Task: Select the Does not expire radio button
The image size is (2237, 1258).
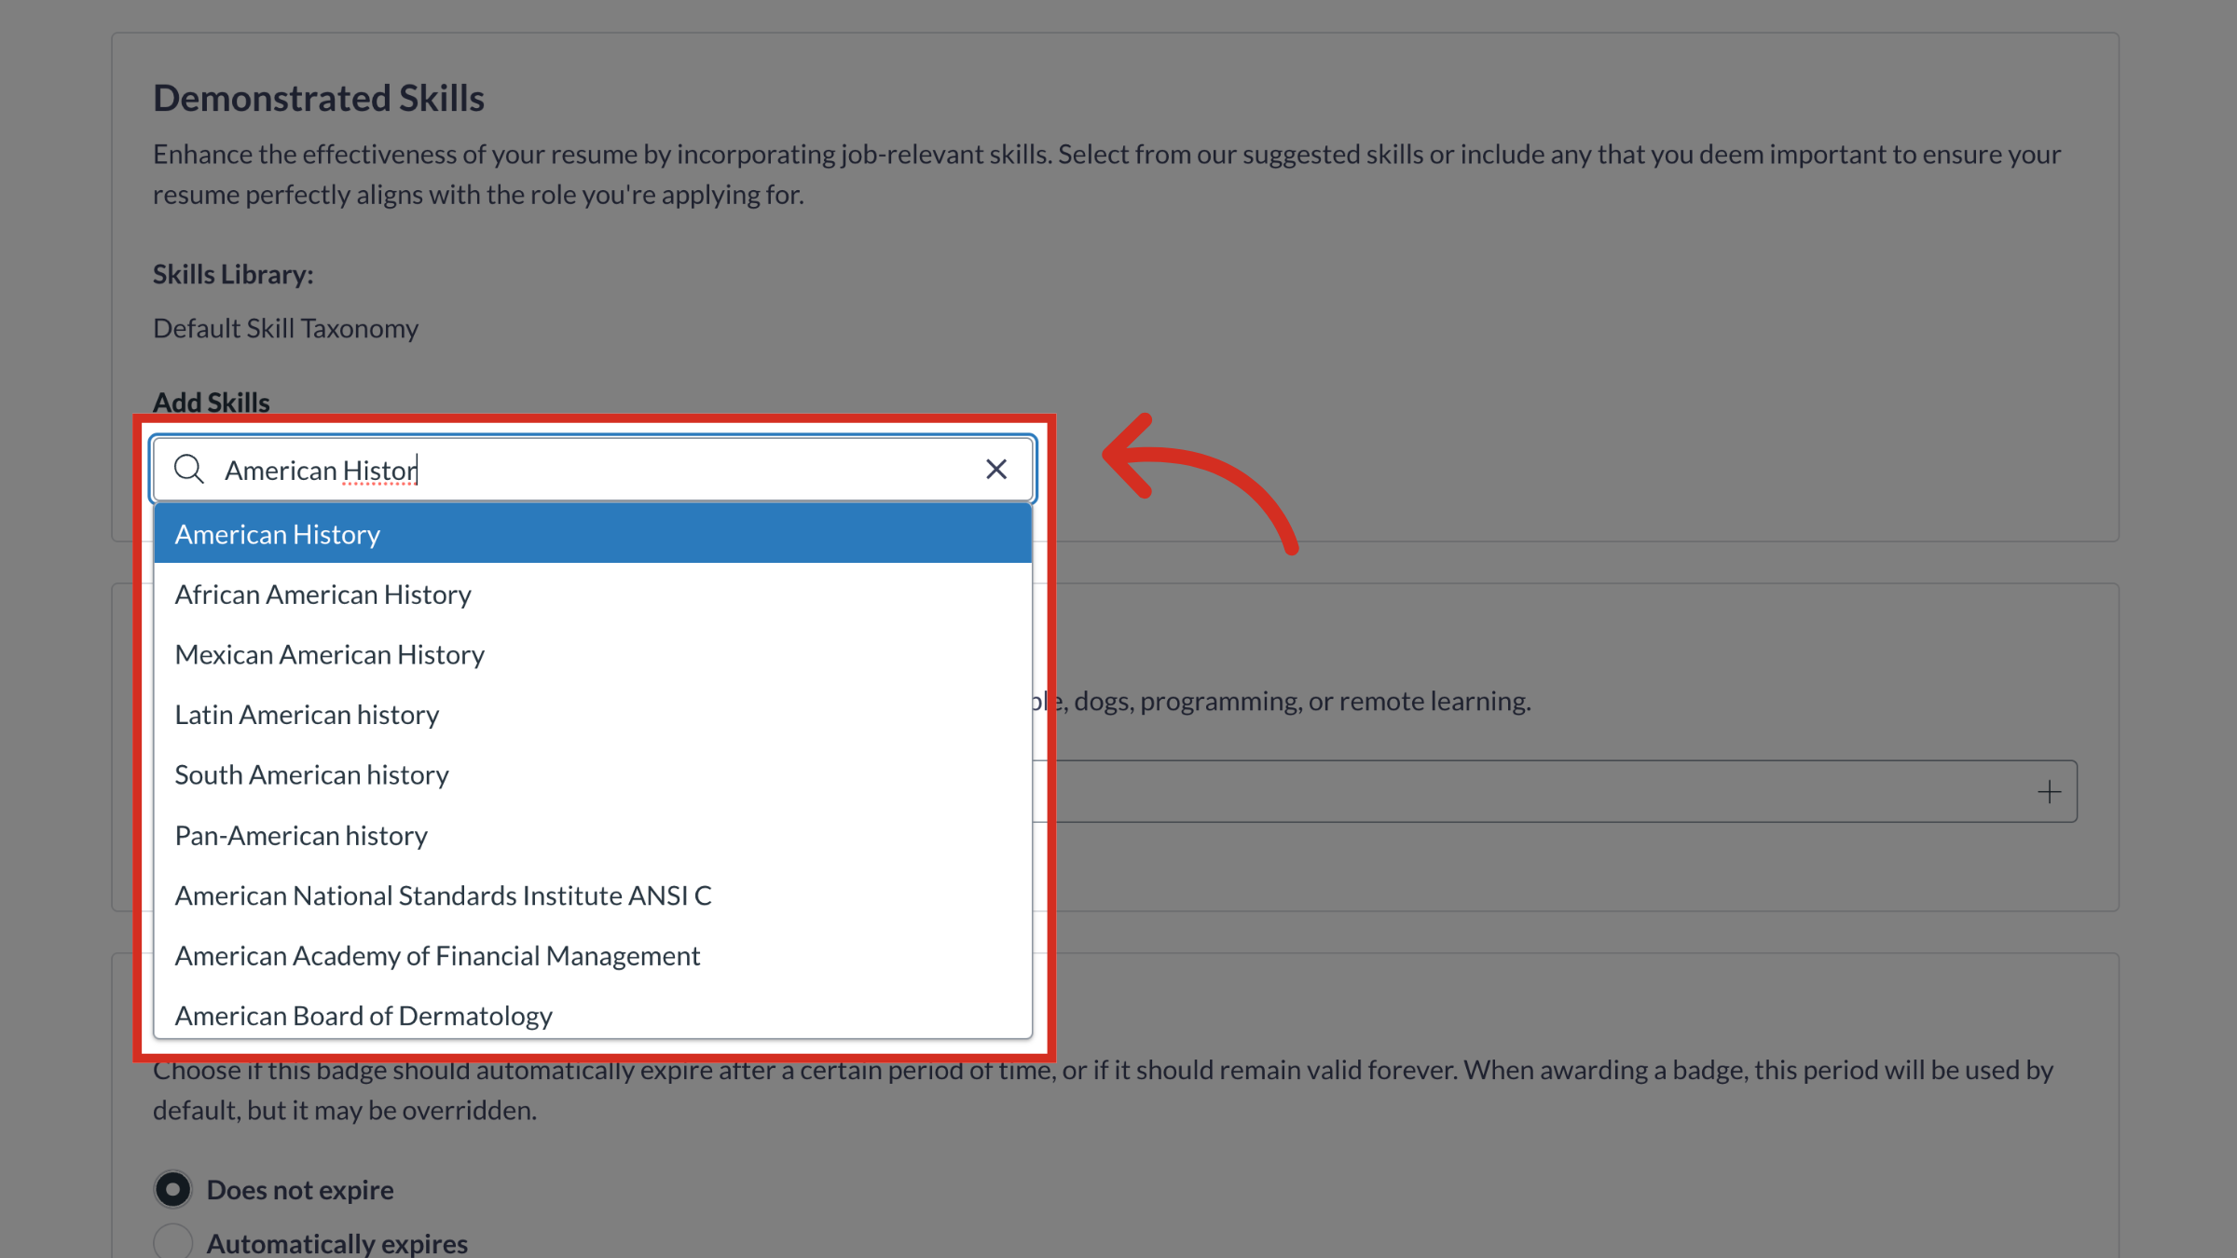Action: coord(172,1189)
